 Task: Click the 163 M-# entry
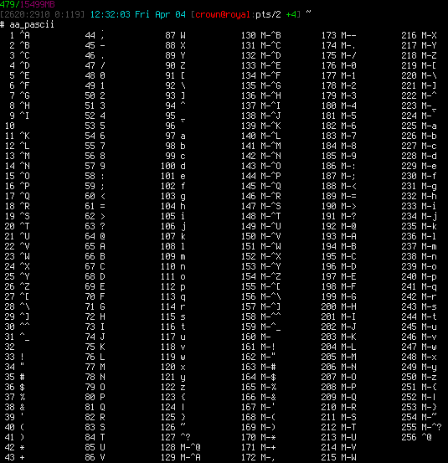click(x=259, y=367)
